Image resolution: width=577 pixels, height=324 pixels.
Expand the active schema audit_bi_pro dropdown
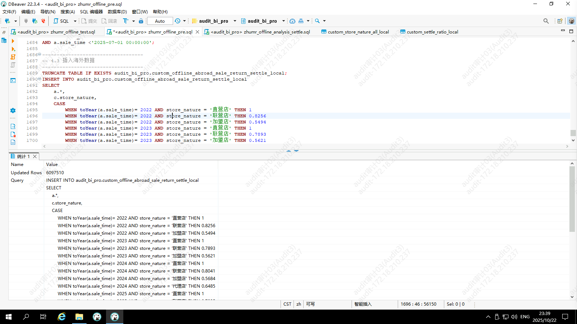coord(283,21)
